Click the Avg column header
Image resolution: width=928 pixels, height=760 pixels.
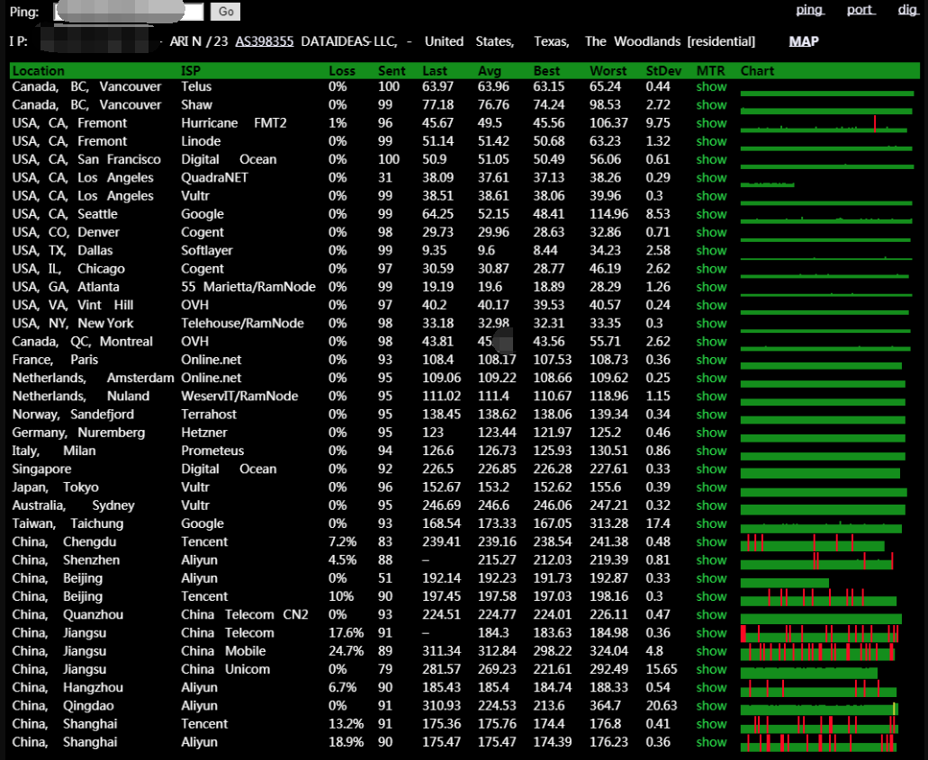490,71
